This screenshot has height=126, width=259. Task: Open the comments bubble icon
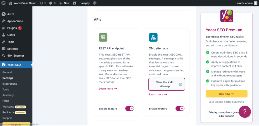[51, 3]
